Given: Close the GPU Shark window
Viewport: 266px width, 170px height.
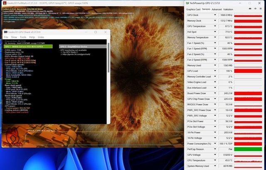Looking at the screenshot, I should tap(105, 32).
